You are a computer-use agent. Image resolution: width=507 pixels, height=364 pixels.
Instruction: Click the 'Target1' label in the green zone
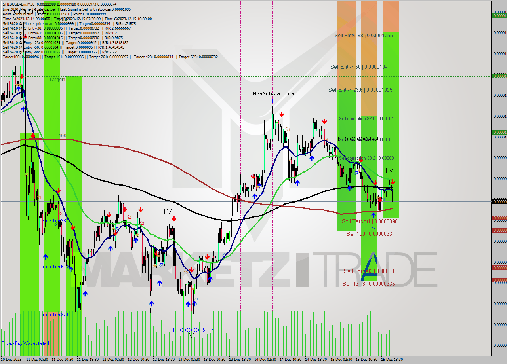point(57,80)
